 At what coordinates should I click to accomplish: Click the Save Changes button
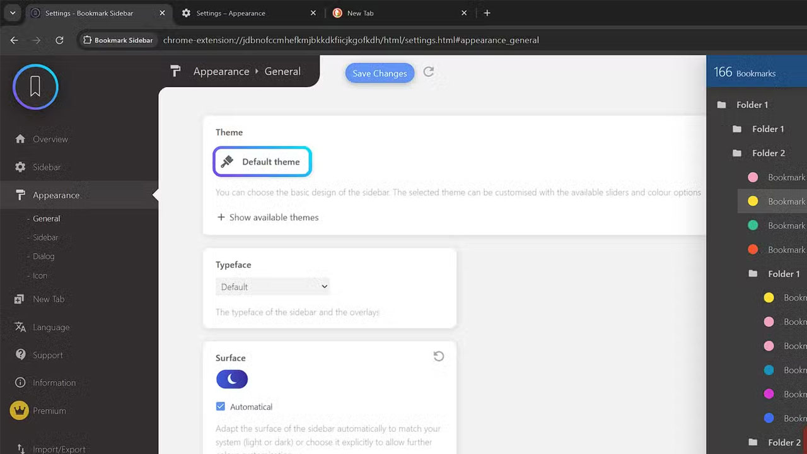(x=380, y=73)
